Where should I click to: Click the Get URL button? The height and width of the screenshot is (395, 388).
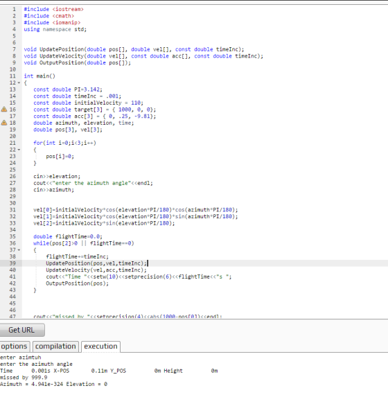[21, 330]
